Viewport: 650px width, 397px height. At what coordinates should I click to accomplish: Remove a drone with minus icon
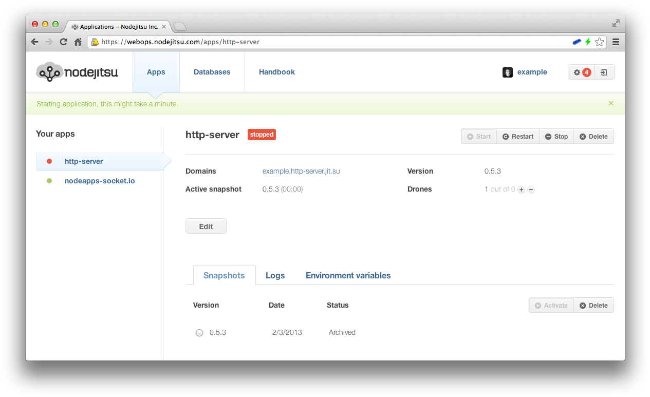(x=531, y=190)
